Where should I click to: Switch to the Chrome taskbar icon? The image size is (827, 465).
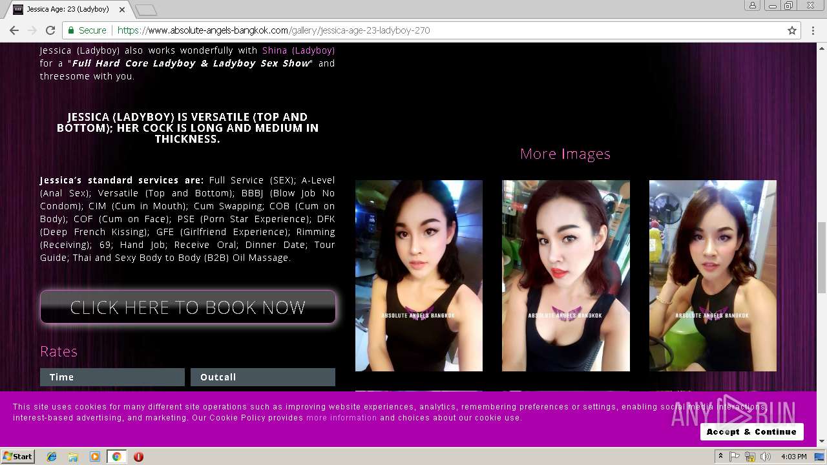(116, 457)
